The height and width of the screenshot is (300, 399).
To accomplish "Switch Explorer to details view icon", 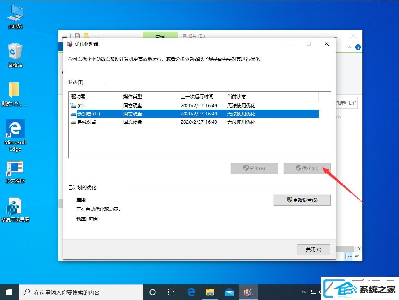I will [x=348, y=256].
